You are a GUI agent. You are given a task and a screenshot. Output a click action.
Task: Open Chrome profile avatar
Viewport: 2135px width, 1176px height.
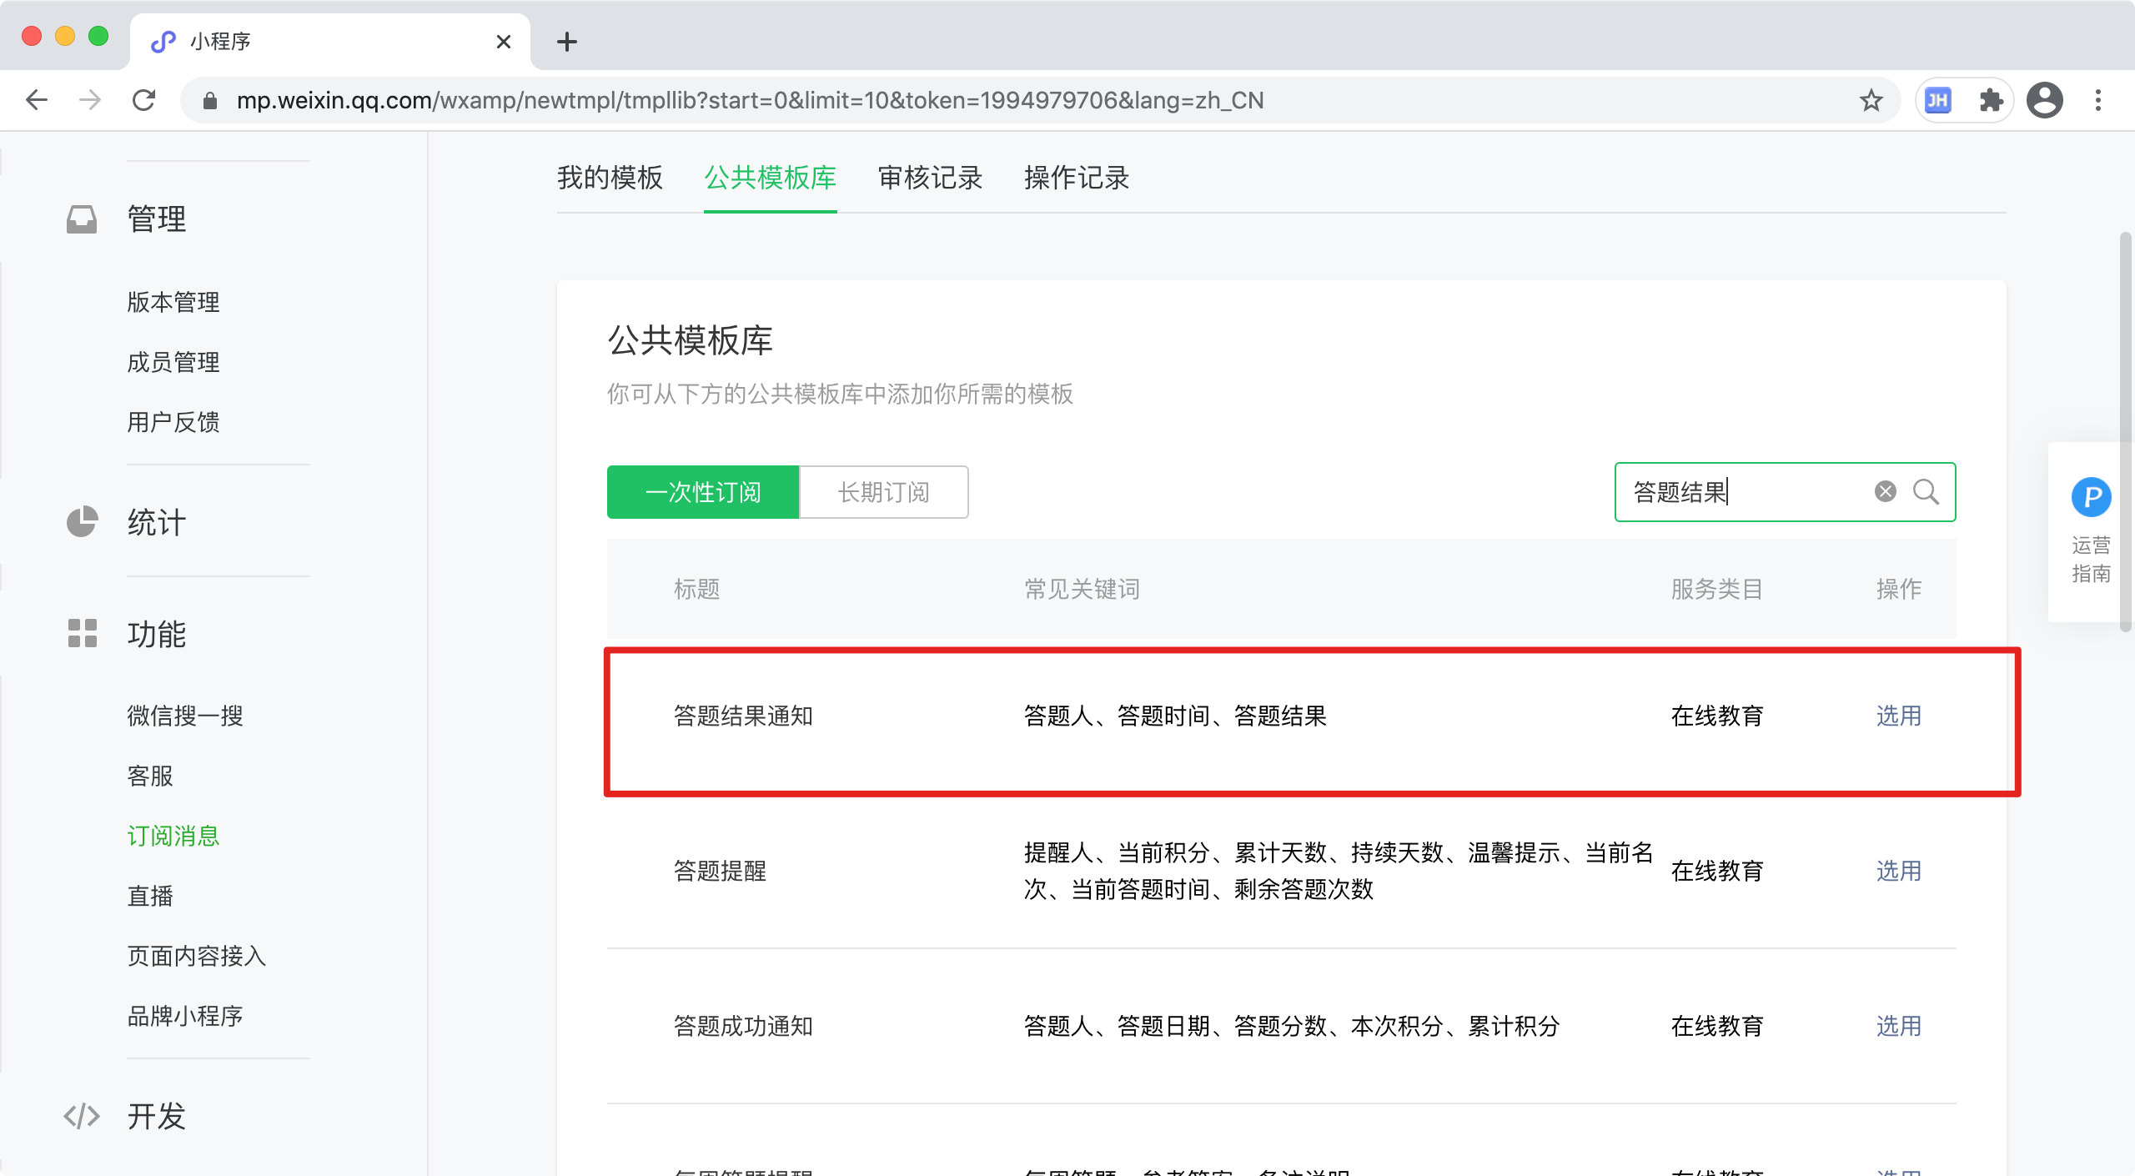tap(2044, 101)
